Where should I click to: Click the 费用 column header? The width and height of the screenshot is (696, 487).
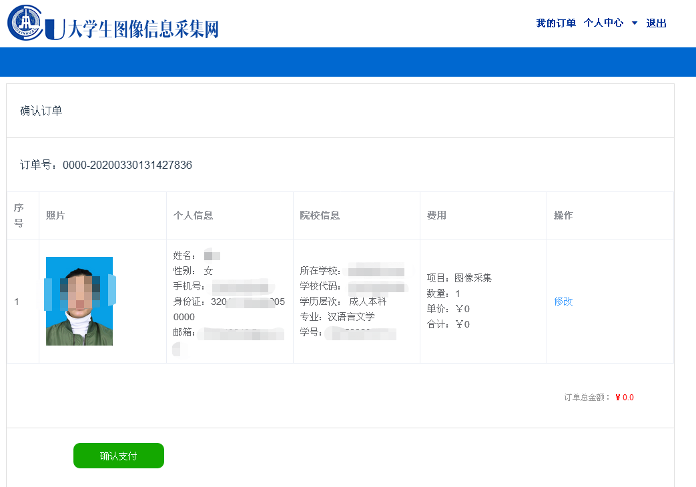click(x=436, y=215)
